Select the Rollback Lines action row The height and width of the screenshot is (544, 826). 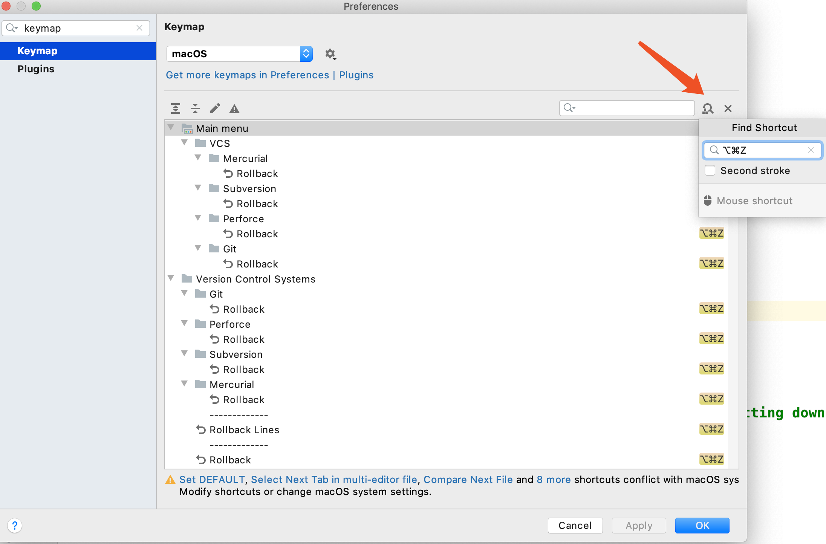(447, 429)
